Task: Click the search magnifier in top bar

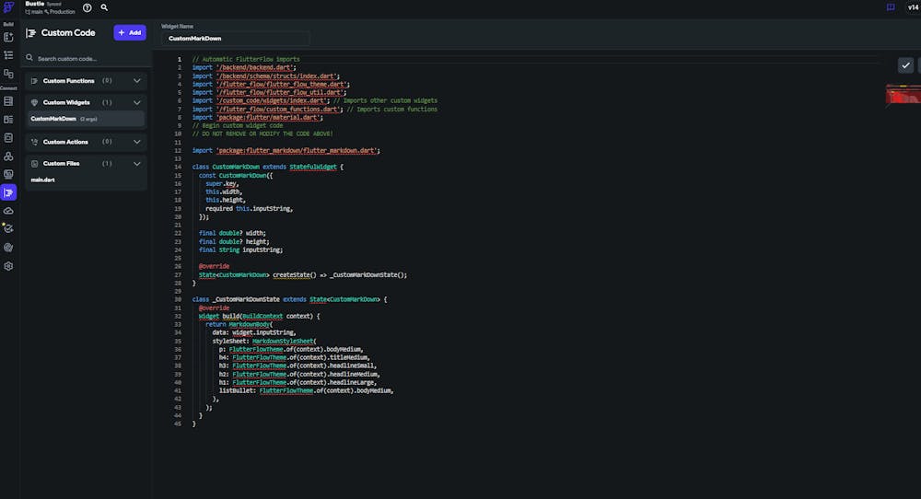Action: point(104,7)
